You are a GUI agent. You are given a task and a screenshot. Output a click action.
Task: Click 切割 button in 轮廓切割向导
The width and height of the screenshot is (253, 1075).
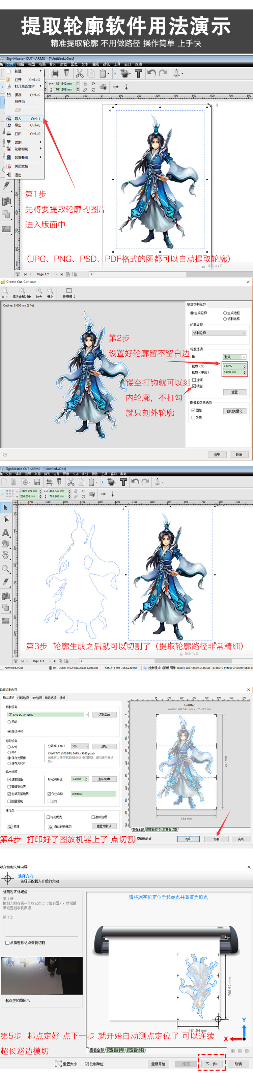click(x=216, y=839)
